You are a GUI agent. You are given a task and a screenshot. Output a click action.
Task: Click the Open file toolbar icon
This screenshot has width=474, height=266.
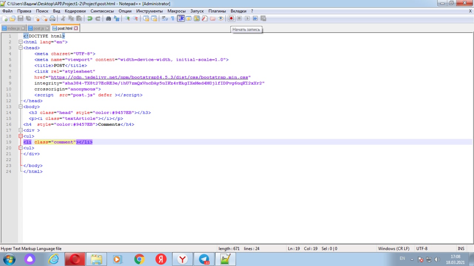pyautogui.click(x=13, y=18)
